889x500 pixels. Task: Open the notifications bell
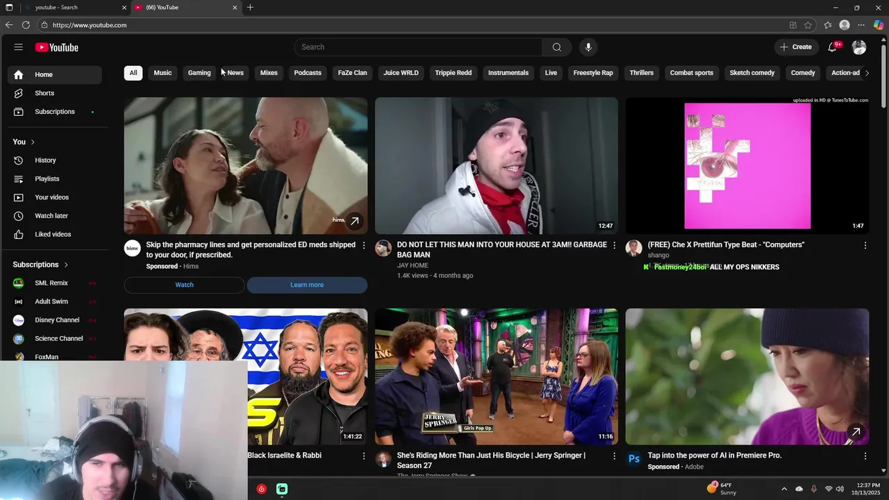tap(833, 47)
